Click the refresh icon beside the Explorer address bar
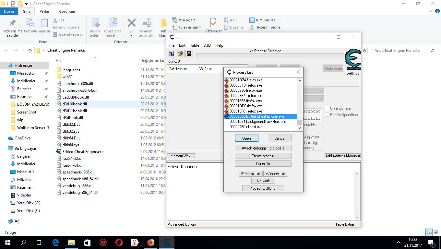This screenshot has height=249, width=441. pos(364,51)
